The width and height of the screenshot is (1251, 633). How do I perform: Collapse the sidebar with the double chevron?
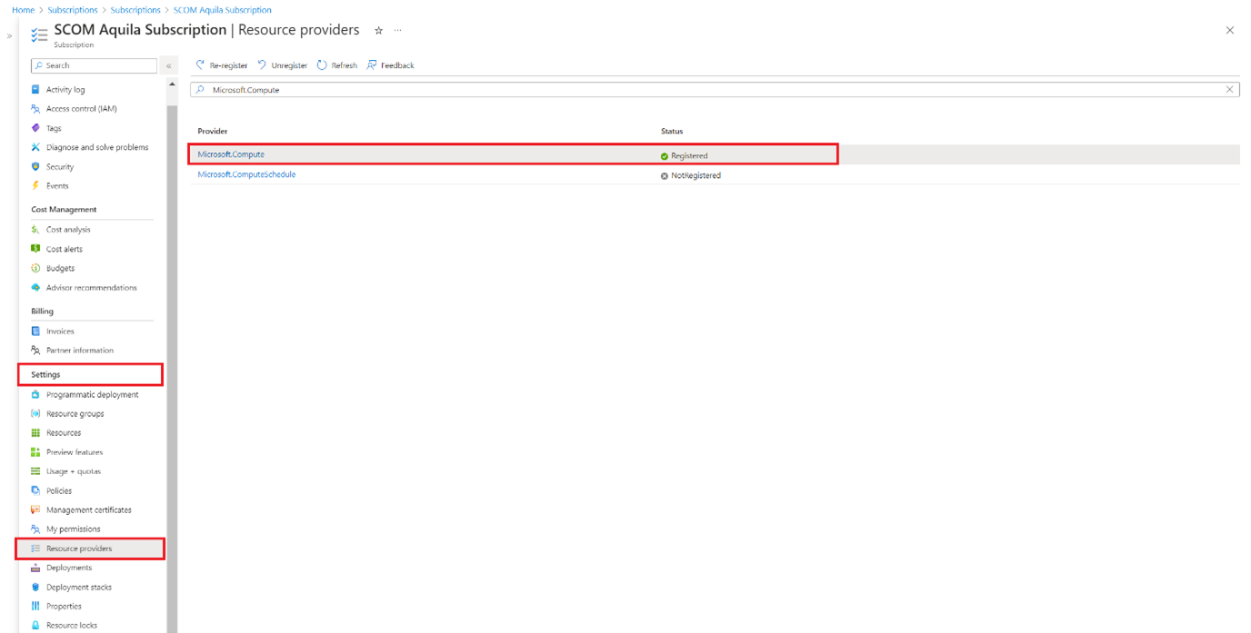click(x=169, y=64)
